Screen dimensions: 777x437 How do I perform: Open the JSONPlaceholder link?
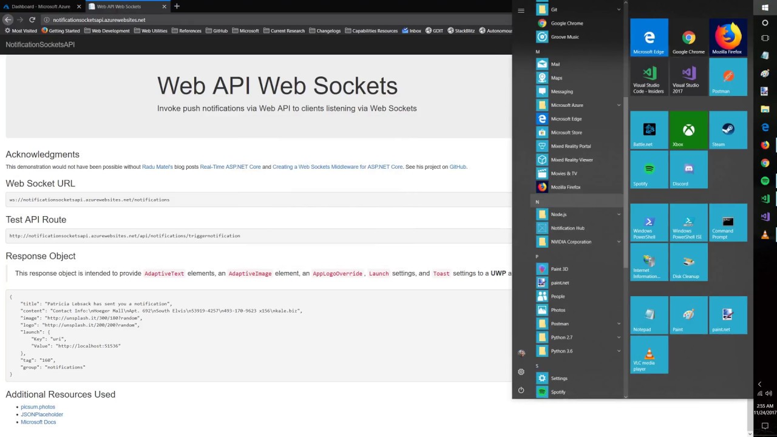[x=42, y=415]
